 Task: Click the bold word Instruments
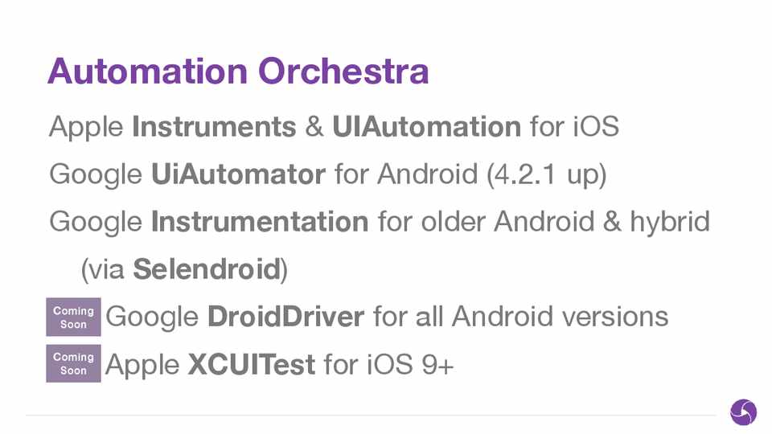(214, 127)
